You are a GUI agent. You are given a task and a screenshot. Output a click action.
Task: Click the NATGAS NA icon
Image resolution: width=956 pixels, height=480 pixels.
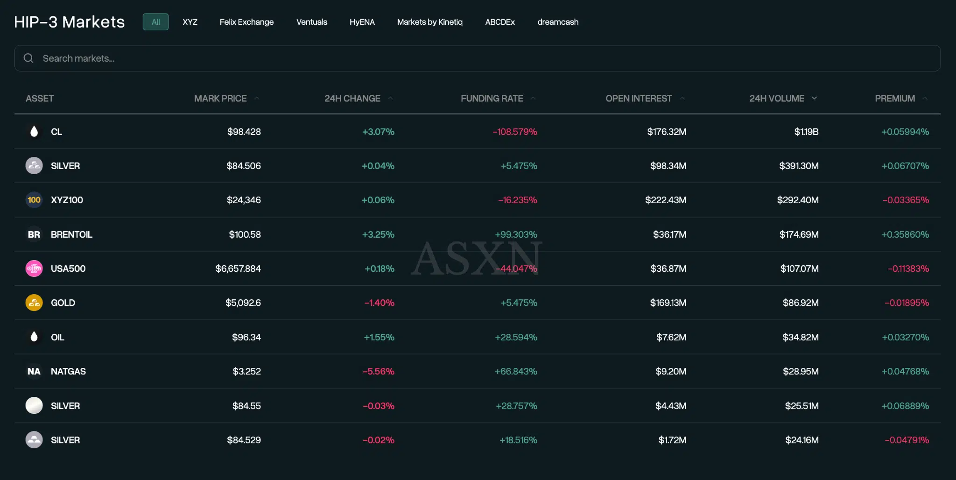tap(34, 371)
